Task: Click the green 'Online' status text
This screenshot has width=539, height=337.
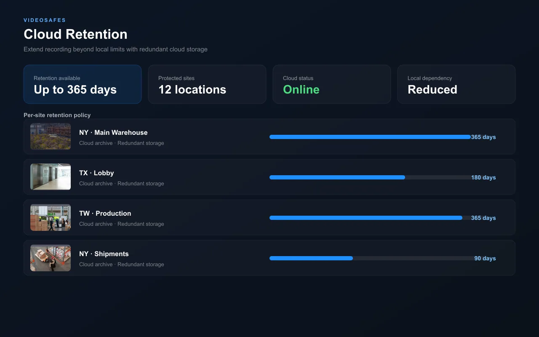Action: click(301, 90)
